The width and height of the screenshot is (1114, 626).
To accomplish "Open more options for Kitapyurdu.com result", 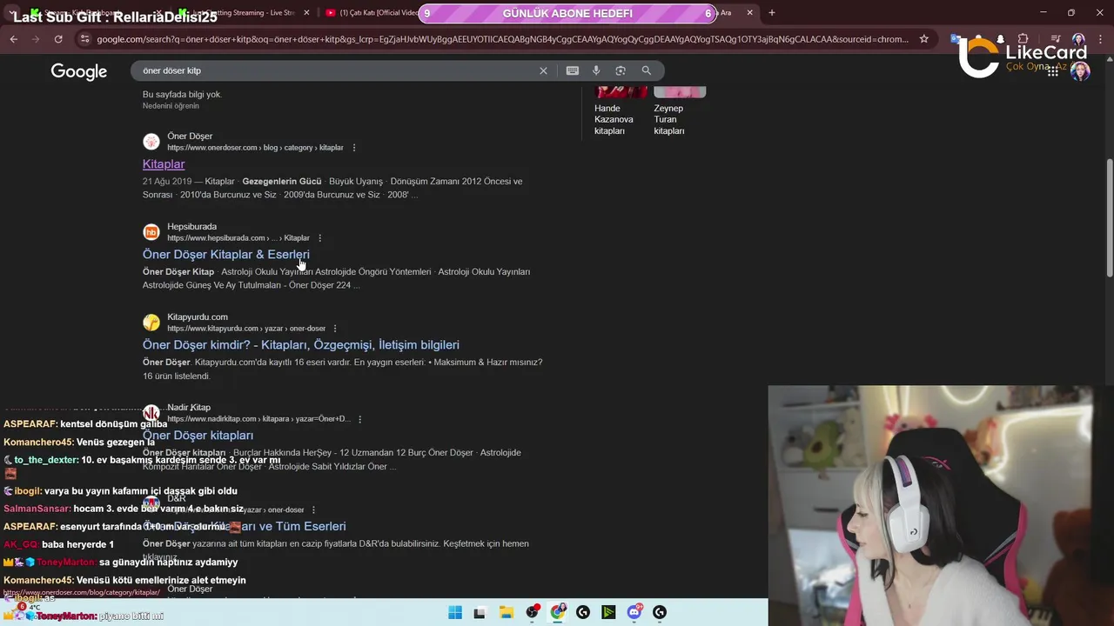I will tap(335, 329).
